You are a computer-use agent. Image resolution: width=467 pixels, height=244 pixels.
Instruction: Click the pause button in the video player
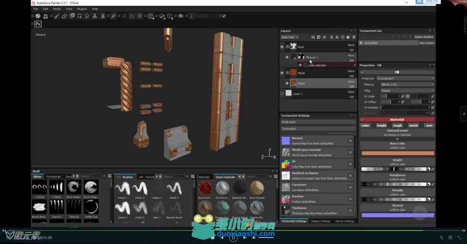click(233, 237)
